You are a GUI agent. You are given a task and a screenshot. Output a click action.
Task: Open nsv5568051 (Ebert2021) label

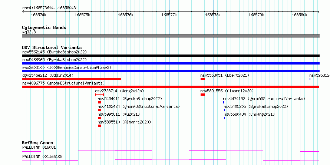[x=225, y=75]
